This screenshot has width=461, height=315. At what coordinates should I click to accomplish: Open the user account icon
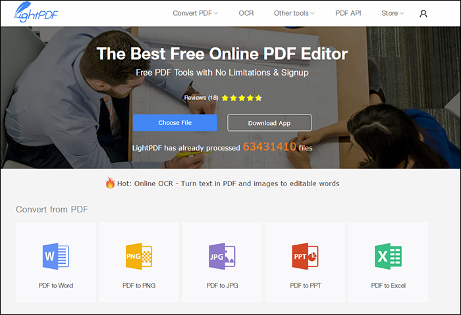pos(423,14)
